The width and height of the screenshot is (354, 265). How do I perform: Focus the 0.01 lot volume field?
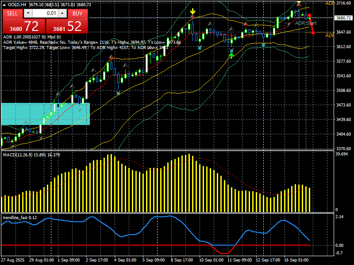45,13
